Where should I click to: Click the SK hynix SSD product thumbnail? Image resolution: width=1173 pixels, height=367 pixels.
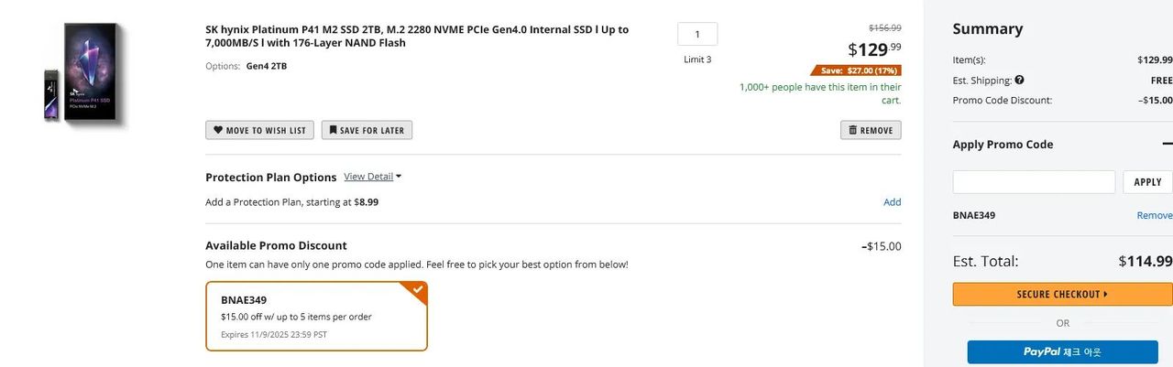click(84, 73)
